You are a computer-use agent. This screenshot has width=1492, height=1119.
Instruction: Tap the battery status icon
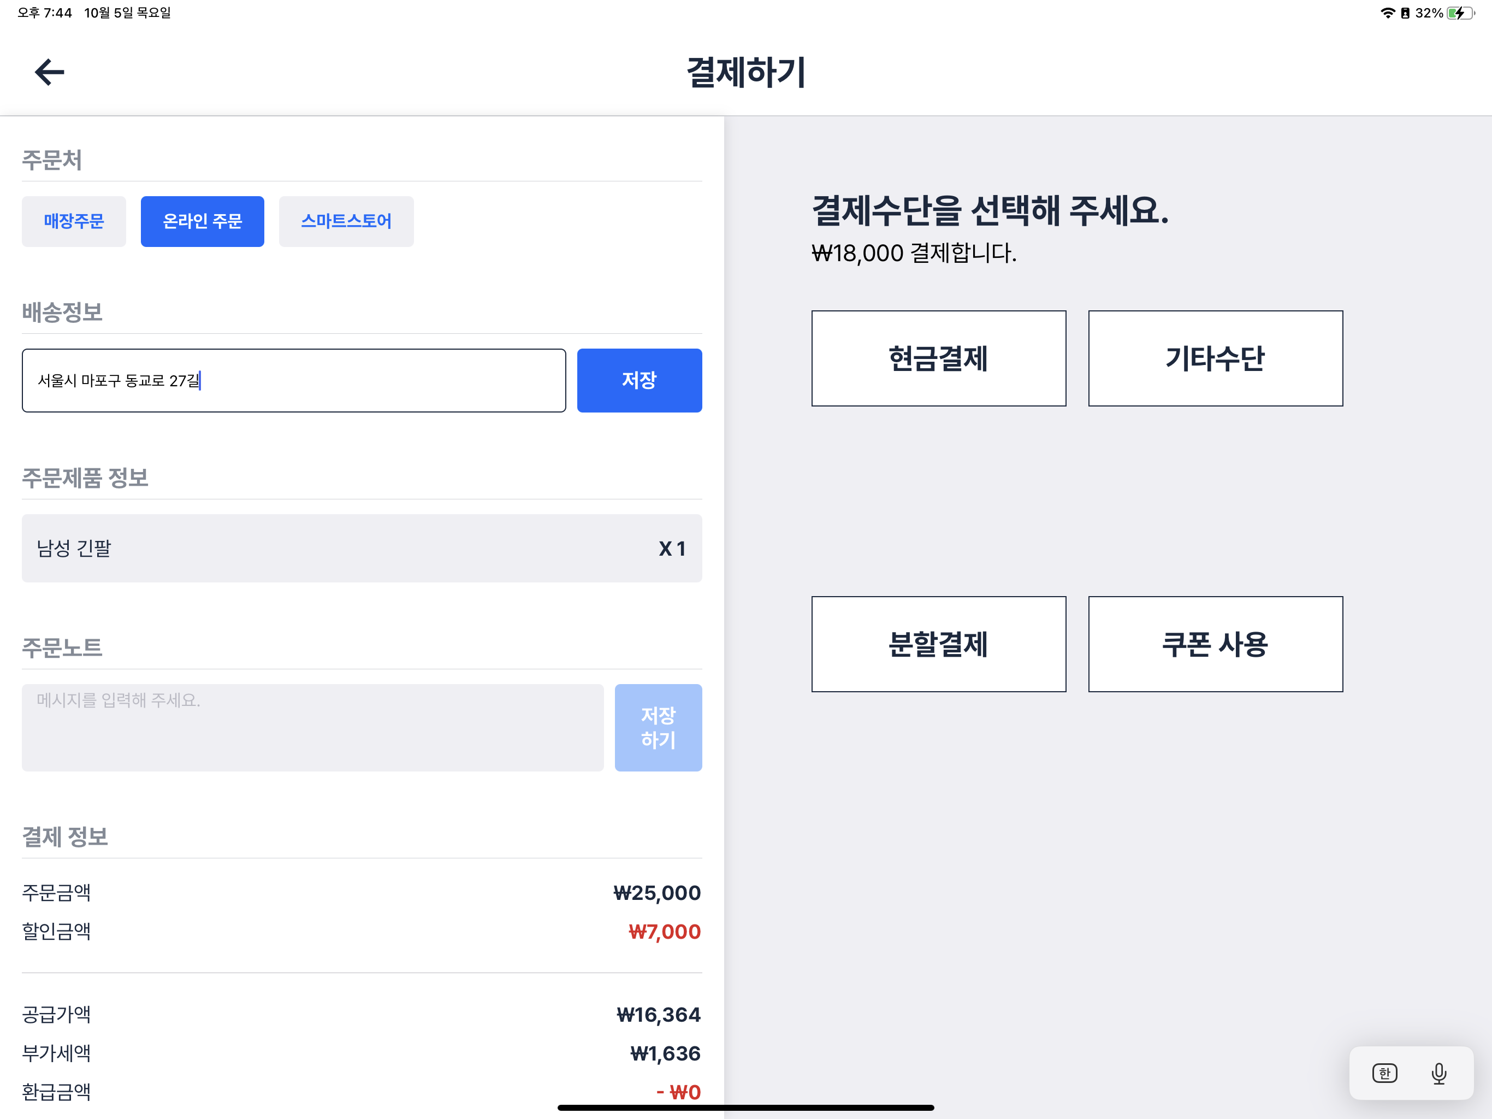click(1460, 13)
